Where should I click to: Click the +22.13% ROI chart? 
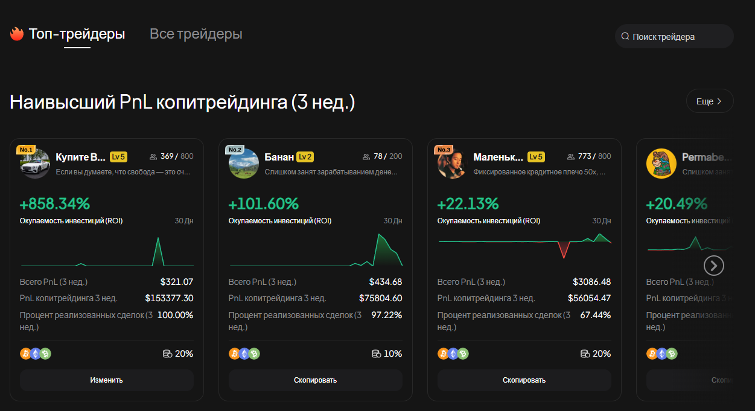[524, 246]
